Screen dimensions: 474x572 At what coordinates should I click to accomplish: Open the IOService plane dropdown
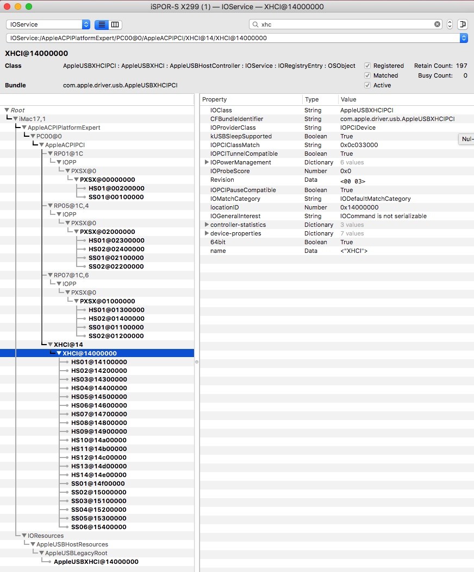point(48,24)
